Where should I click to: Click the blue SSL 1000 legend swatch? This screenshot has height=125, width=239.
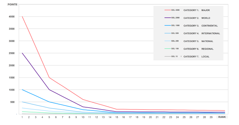[168, 25]
